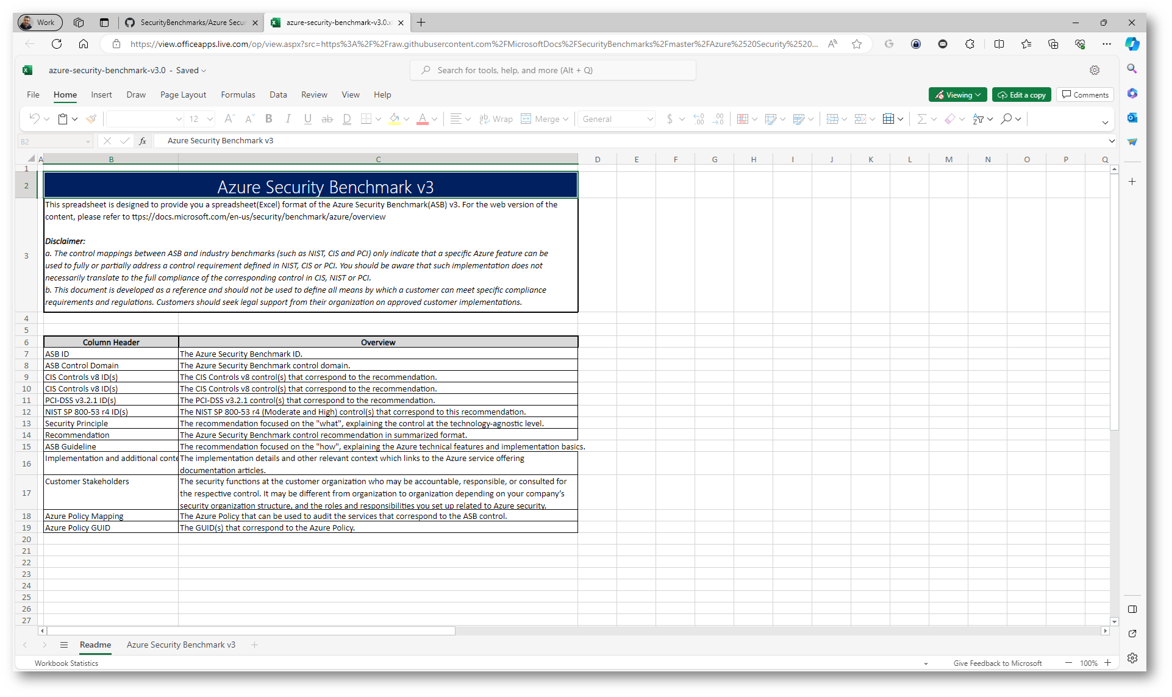
Task: Click the Cell Styles icon
Action: click(799, 119)
